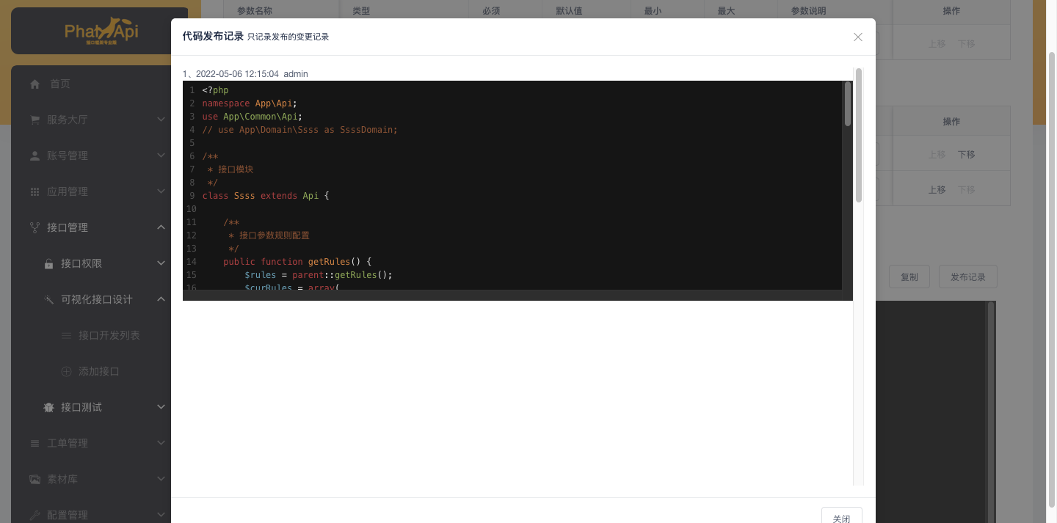The image size is (1057, 523).
Task: Close the 代码发布记录 dialog with the X icon
Action: click(x=858, y=37)
